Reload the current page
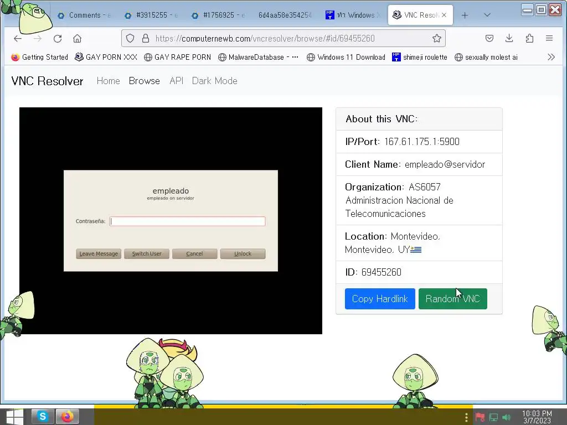The image size is (567, 425). pyautogui.click(x=58, y=38)
